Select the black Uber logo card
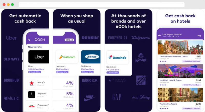This screenshot has width=205, height=112. 39,57
